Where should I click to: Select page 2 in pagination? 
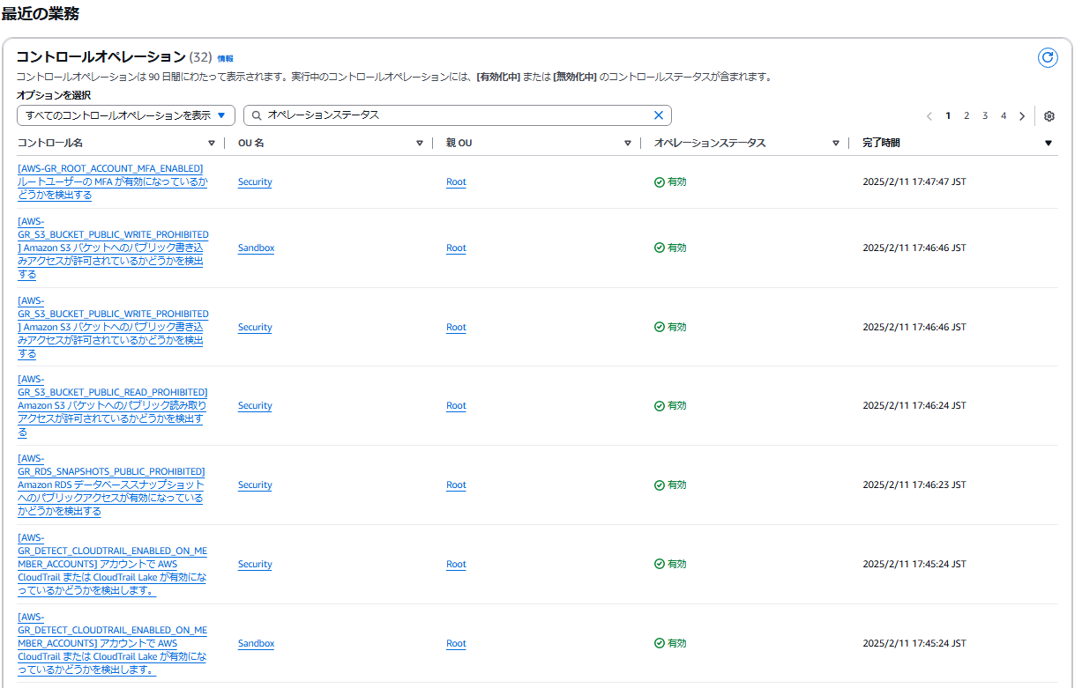tap(966, 116)
